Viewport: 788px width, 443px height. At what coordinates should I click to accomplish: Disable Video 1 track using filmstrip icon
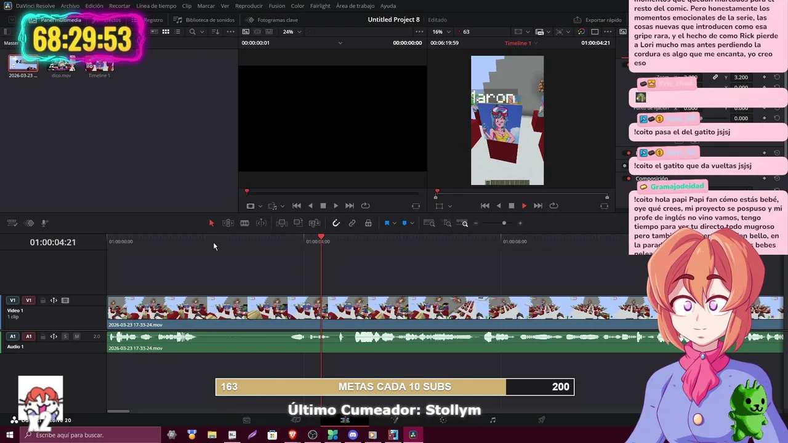click(x=65, y=300)
